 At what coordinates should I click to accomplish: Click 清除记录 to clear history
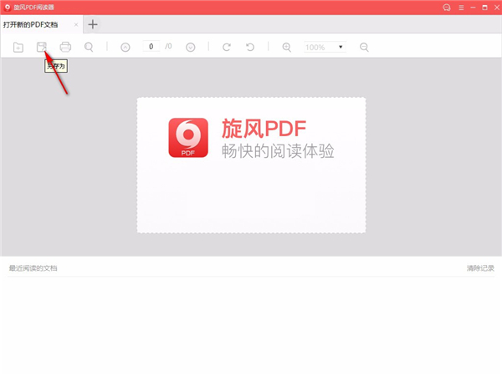tap(480, 268)
